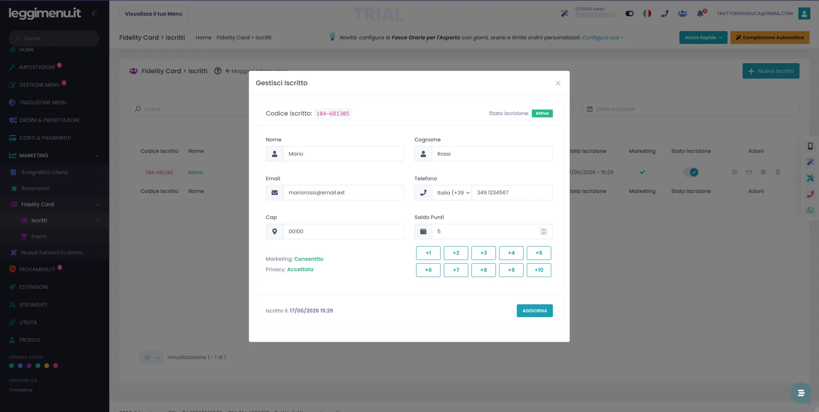Add ten points with +10 button
Image resolution: width=819 pixels, height=412 pixels.
[x=539, y=270]
